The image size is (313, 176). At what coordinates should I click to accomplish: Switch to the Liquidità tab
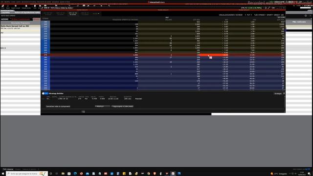point(5,12)
